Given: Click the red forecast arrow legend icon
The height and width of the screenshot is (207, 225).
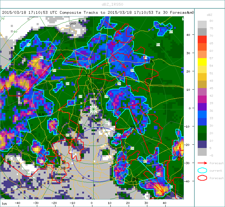Looking at the screenshot, I should tap(202, 163).
